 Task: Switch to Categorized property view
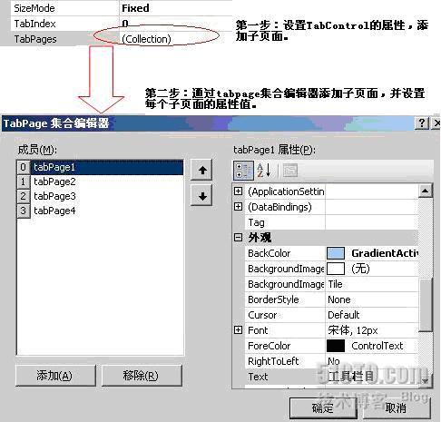point(243,171)
